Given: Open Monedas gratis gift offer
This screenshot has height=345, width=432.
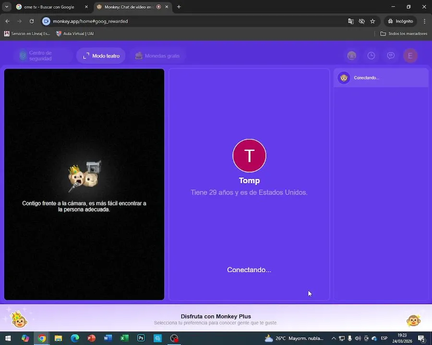Looking at the screenshot, I should tap(157, 56).
